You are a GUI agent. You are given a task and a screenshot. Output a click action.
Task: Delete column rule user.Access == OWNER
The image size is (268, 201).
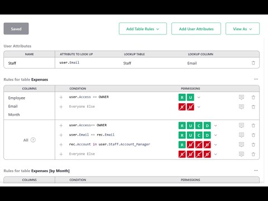pos(253,97)
